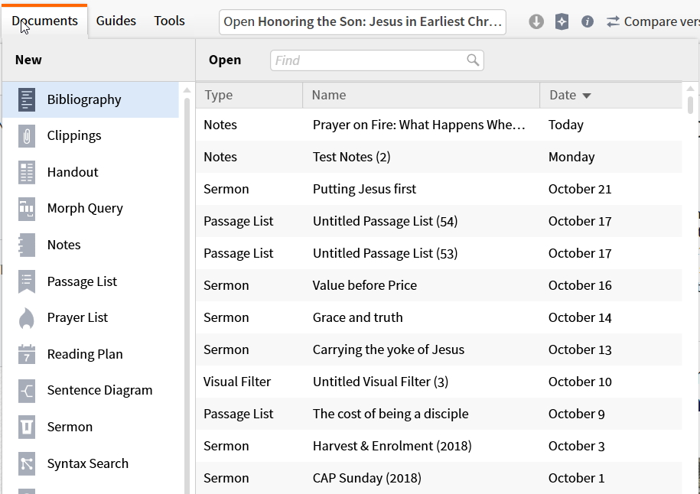Image resolution: width=700 pixels, height=494 pixels.
Task: Click the Clippings paperclip icon
Action: pos(27,136)
